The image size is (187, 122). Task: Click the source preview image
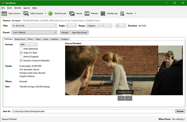(124, 70)
